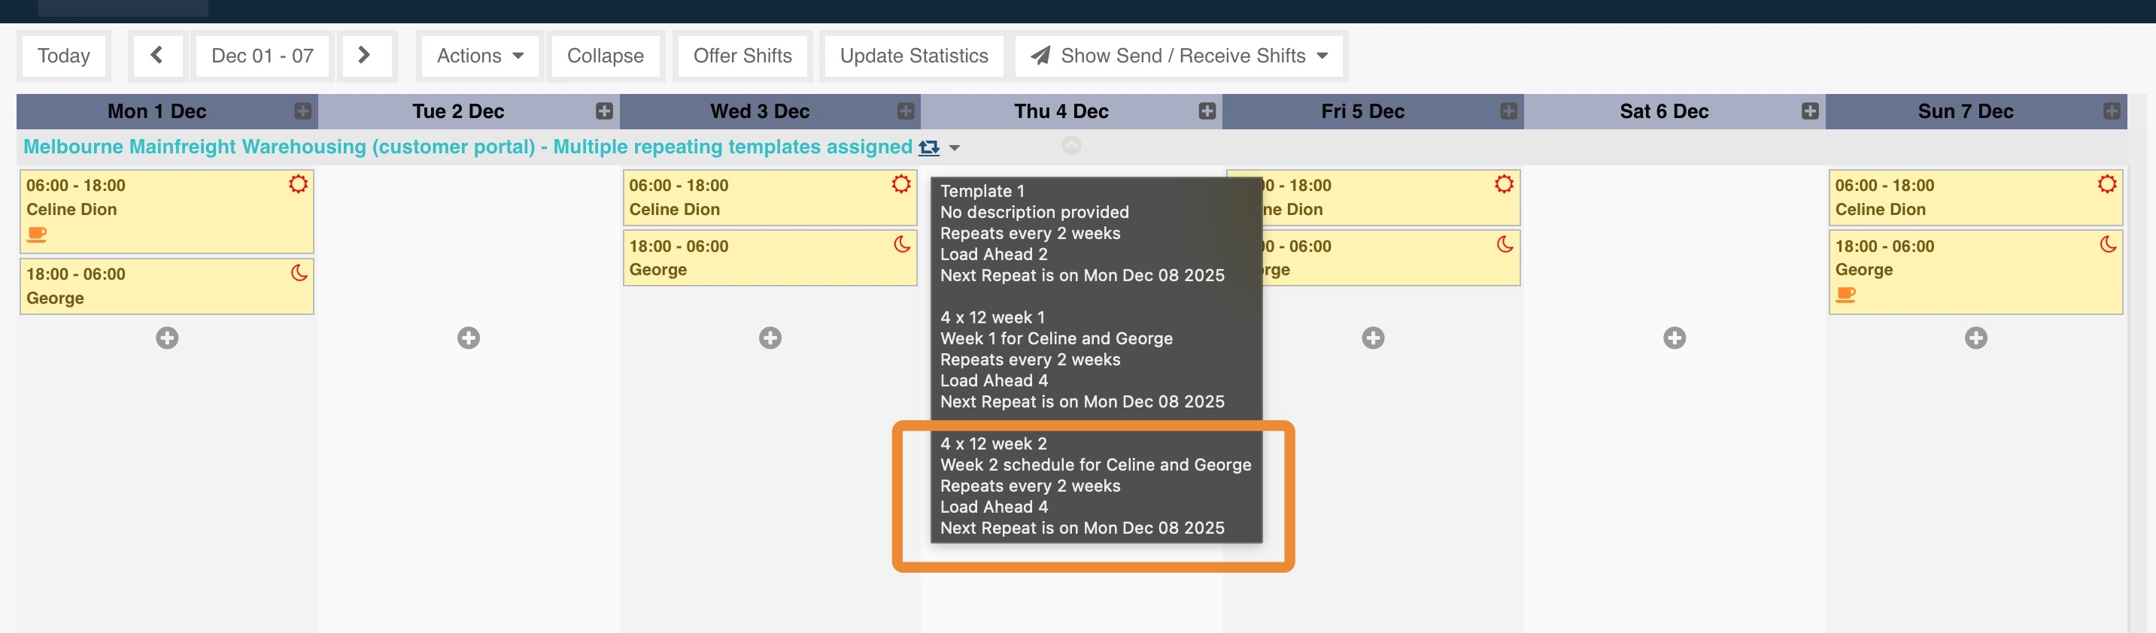Click plus icon in Mon 1 Dec header
This screenshot has width=2156, height=633.
coord(303,111)
